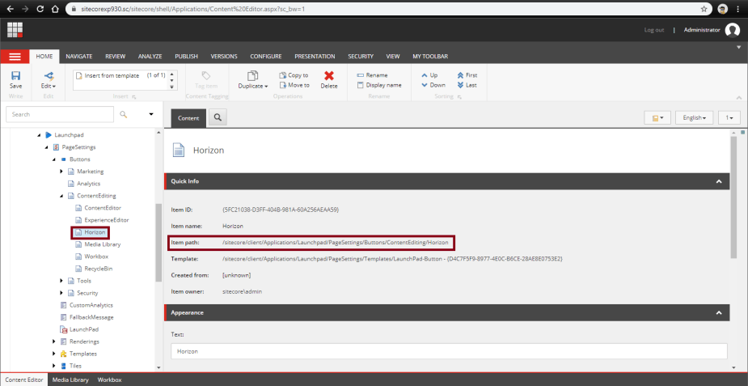Click the Tag item icon
The image size is (748, 386).
point(206,80)
